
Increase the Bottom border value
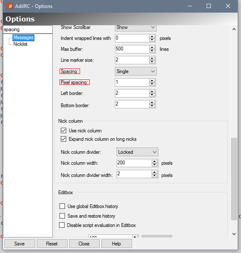152,103
